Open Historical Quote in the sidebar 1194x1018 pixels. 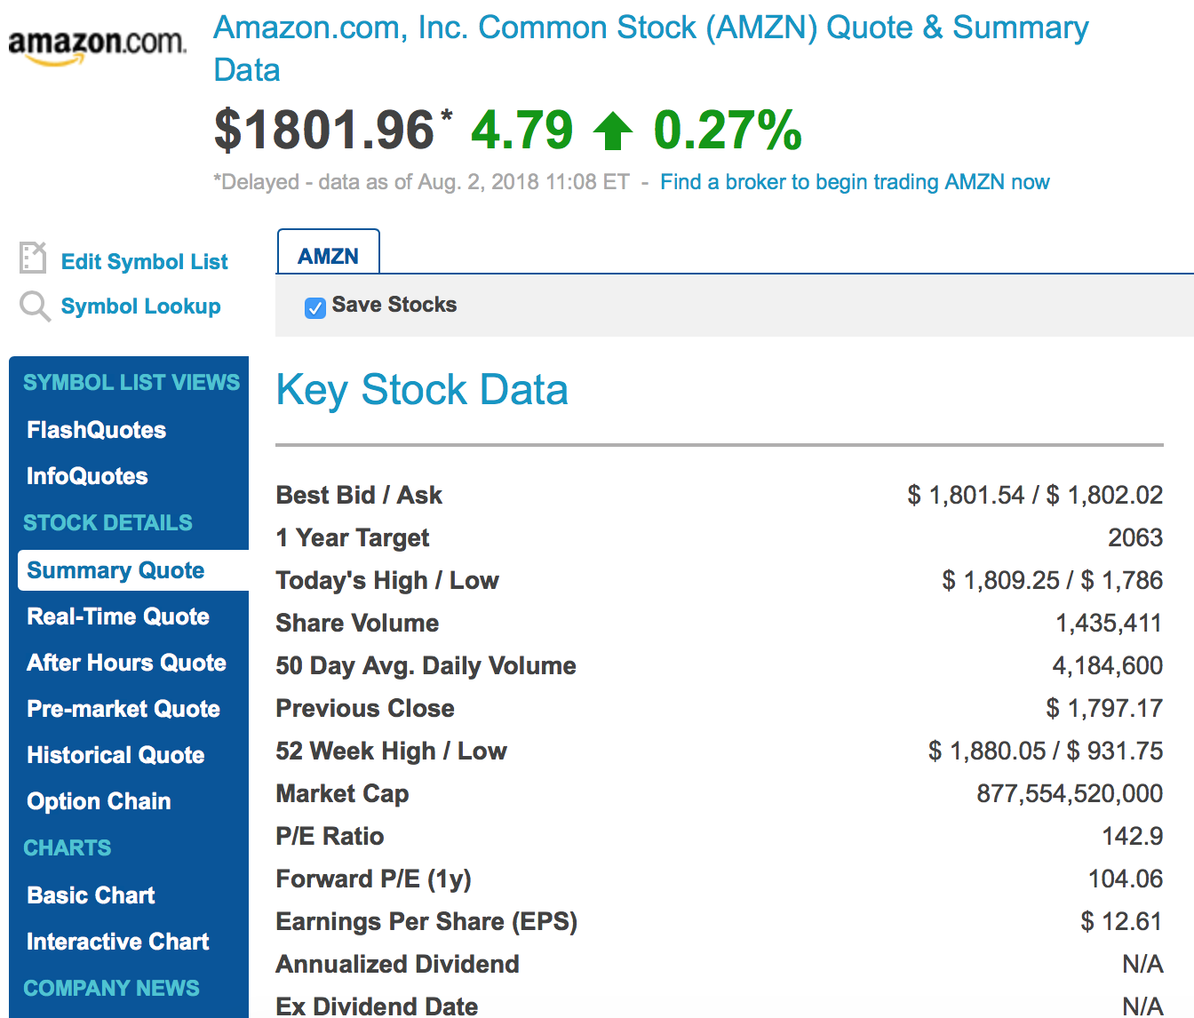click(x=115, y=755)
